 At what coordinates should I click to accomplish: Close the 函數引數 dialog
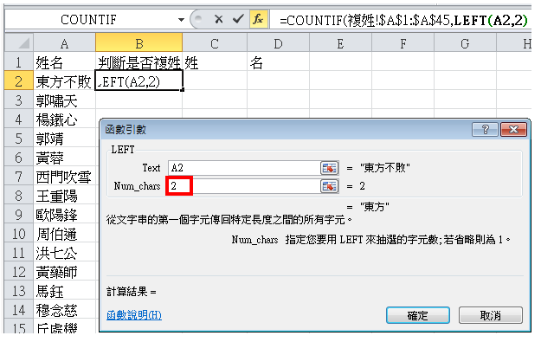pyautogui.click(x=513, y=130)
